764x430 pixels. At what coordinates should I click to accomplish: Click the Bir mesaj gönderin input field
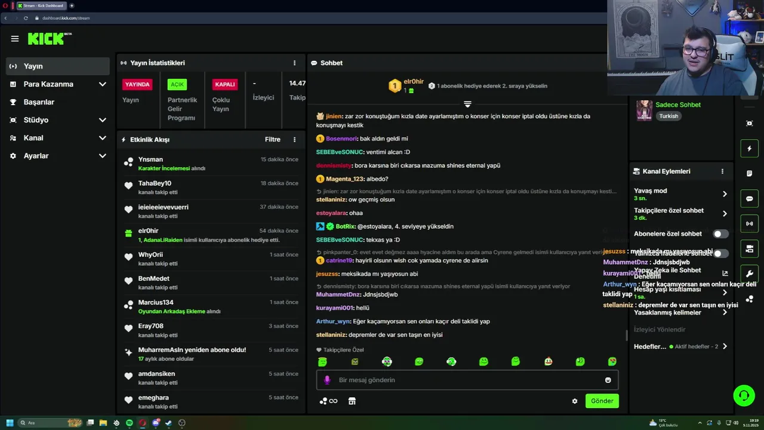click(467, 380)
